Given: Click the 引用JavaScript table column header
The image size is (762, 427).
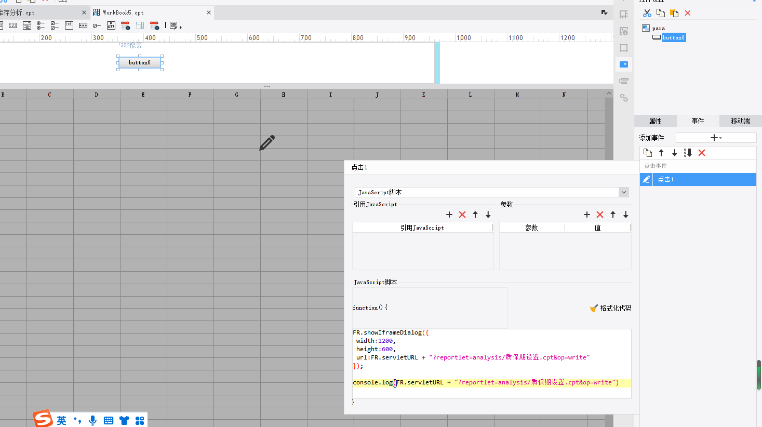Looking at the screenshot, I should pyautogui.click(x=422, y=228).
